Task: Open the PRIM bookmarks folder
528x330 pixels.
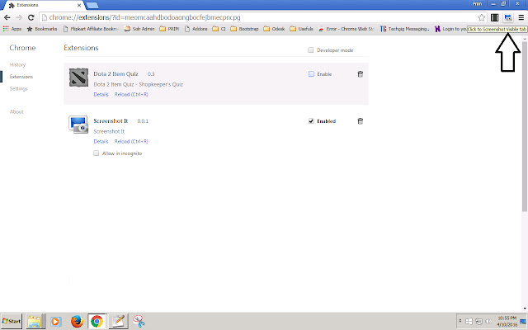Action: click(x=169, y=29)
